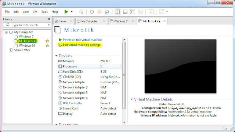Take a snapshot using the clock icon
Image resolution: width=235 pixels, height=132 pixels.
click(x=92, y=12)
